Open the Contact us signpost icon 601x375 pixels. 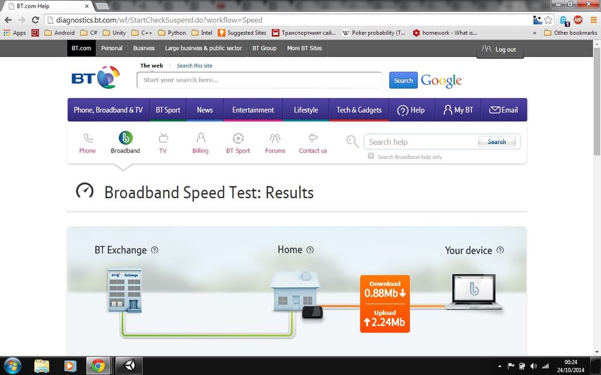[313, 138]
